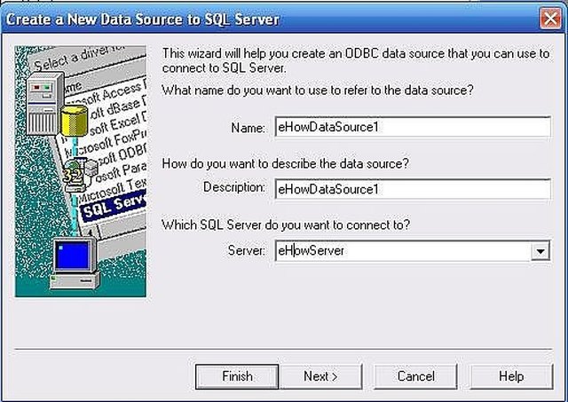Click the Finish button

[x=237, y=376]
